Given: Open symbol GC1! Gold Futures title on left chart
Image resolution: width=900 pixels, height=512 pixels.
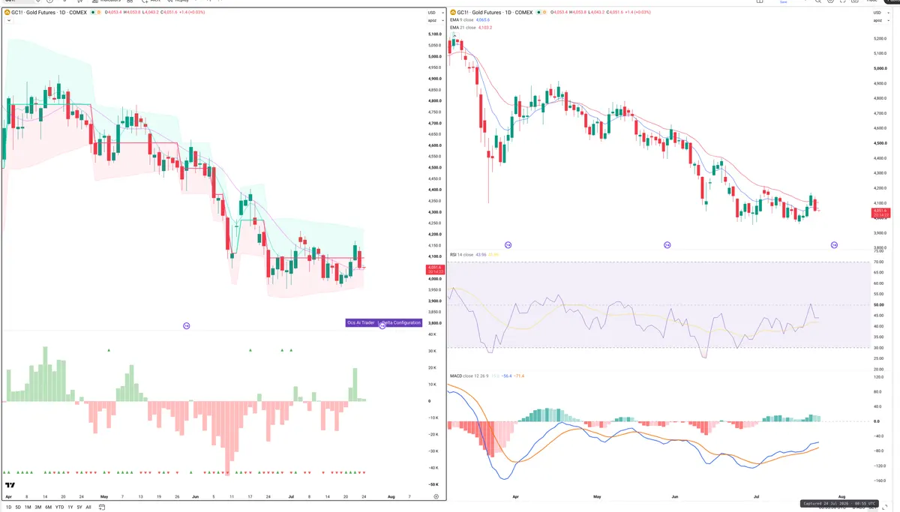Looking at the screenshot, I should pyautogui.click(x=49, y=12).
